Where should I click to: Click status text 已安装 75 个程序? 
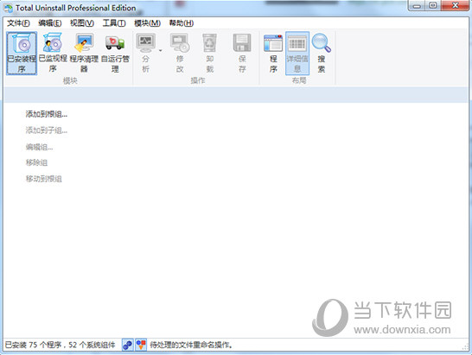[x=33, y=345]
